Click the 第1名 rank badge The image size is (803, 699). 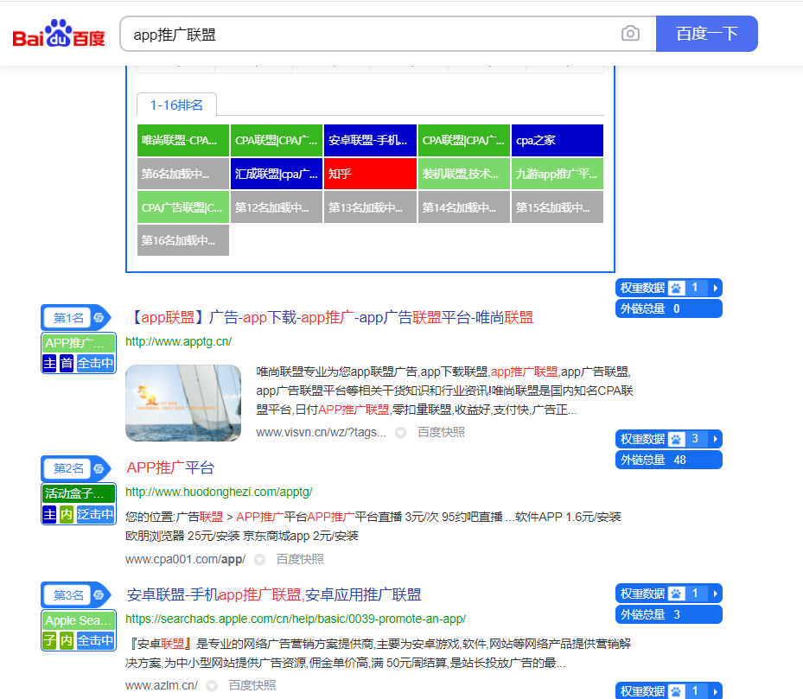pyautogui.click(x=68, y=317)
